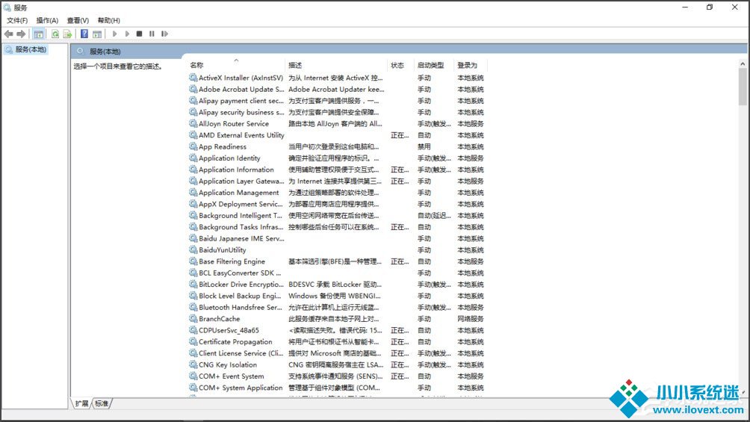Click the 选择一个项目来查看它的描述 text
Image resolution: width=750 pixels, height=422 pixels.
118,66
